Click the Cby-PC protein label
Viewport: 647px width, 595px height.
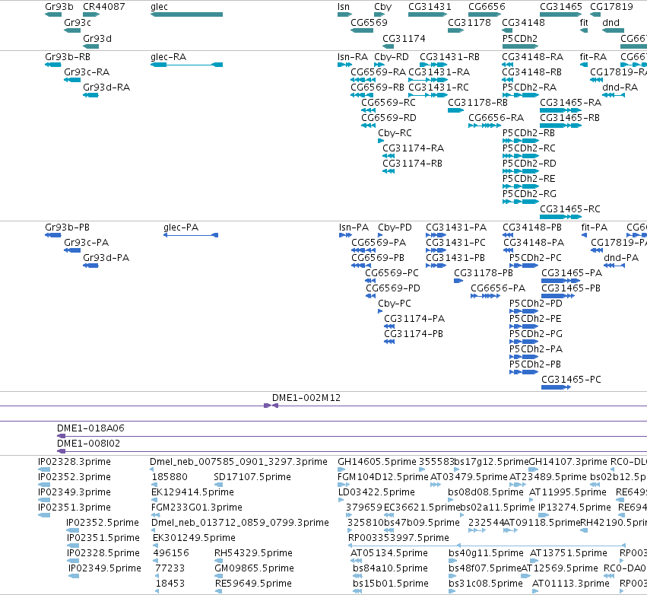395,303
